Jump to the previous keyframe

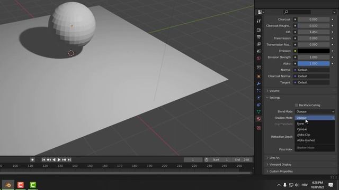[x=49, y=159]
